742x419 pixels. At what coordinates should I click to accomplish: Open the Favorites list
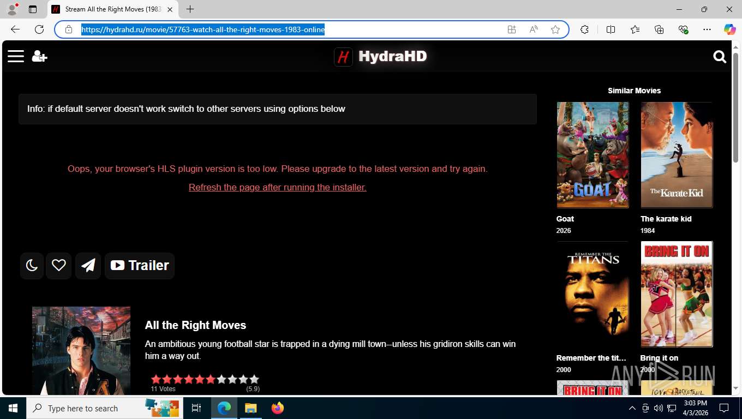click(635, 29)
